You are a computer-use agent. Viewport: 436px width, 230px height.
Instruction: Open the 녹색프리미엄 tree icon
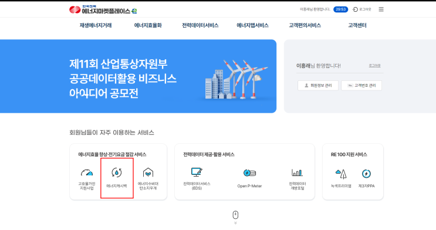(341, 174)
